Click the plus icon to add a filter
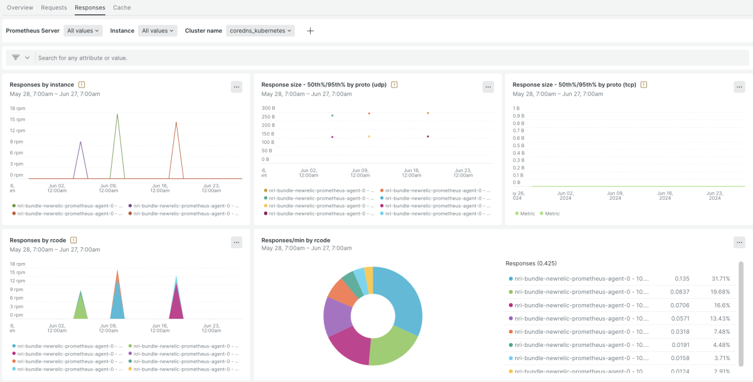This screenshot has height=382, width=753. (310, 31)
